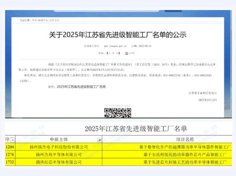Open the 申报主体 column filter dropdown
This screenshot has height=176, width=236.
(100, 140)
